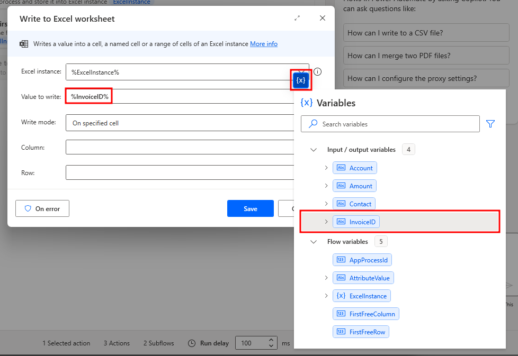Click the numeric type icon on AppProcessId
The image size is (518, 356).
click(341, 260)
